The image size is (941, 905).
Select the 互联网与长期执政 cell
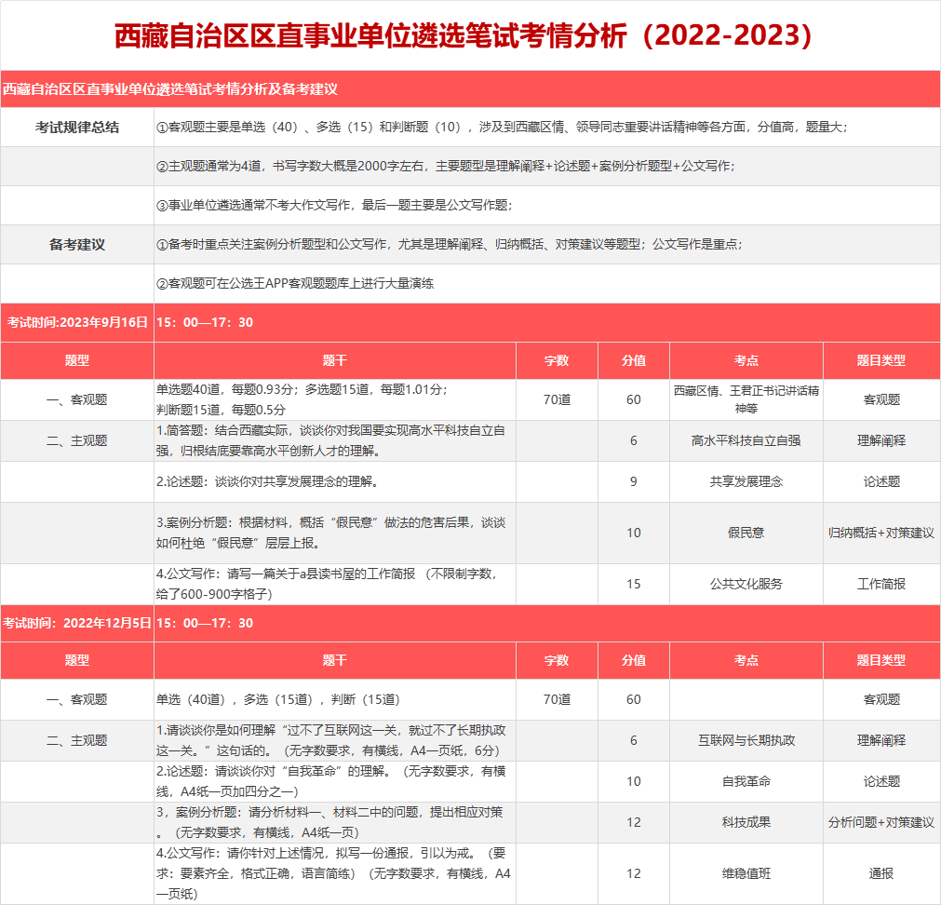click(x=746, y=740)
